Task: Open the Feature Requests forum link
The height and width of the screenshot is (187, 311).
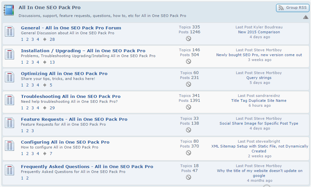Action: click(74, 119)
